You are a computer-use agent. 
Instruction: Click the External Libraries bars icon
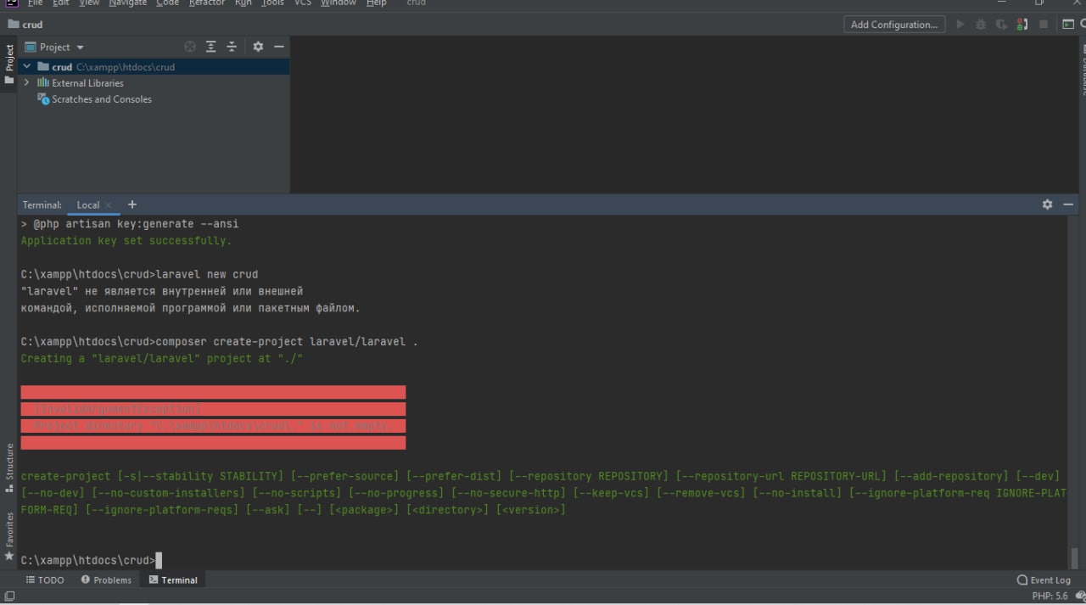[x=43, y=82]
